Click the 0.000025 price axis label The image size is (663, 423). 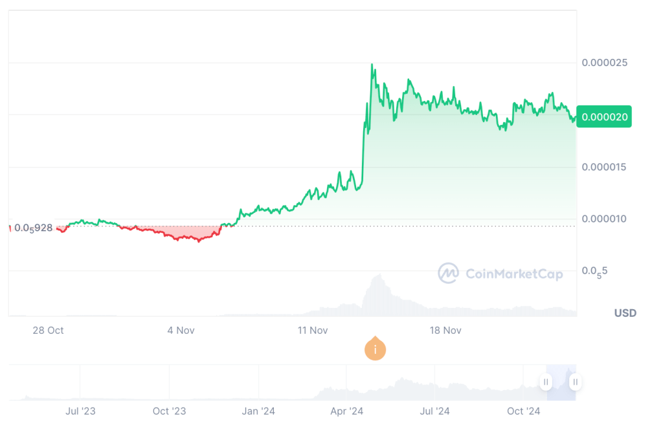604,63
